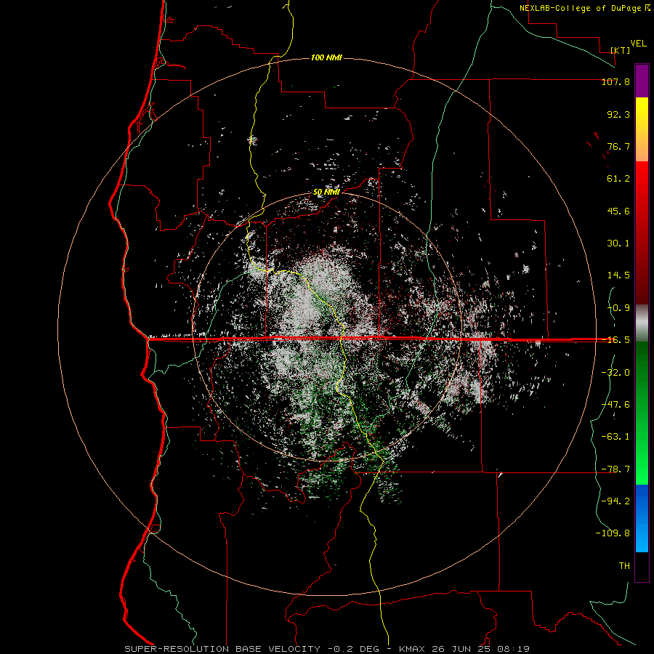Click the 30.1 scale label
654x654 pixels.
[618, 243]
